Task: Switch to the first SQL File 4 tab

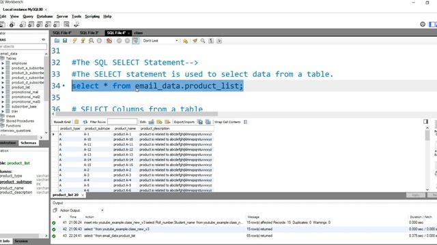Action: point(62,33)
